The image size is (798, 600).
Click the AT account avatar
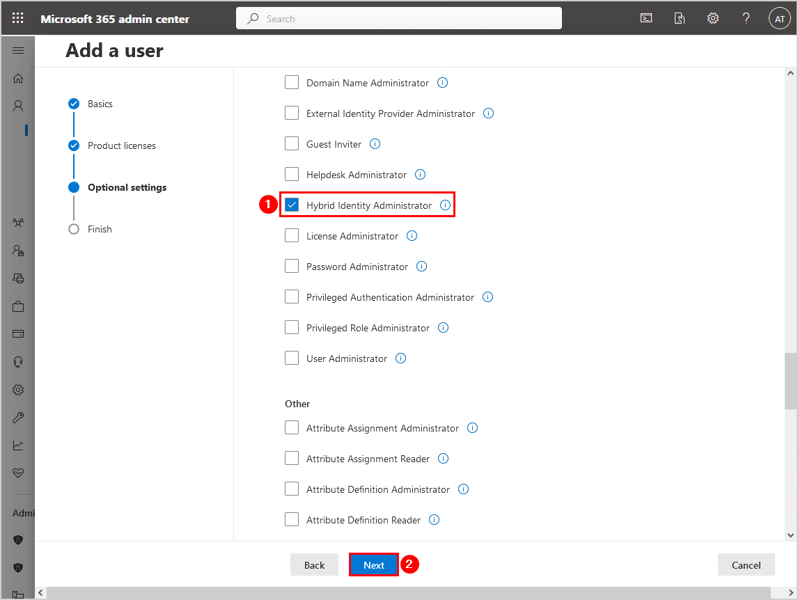pyautogui.click(x=779, y=19)
